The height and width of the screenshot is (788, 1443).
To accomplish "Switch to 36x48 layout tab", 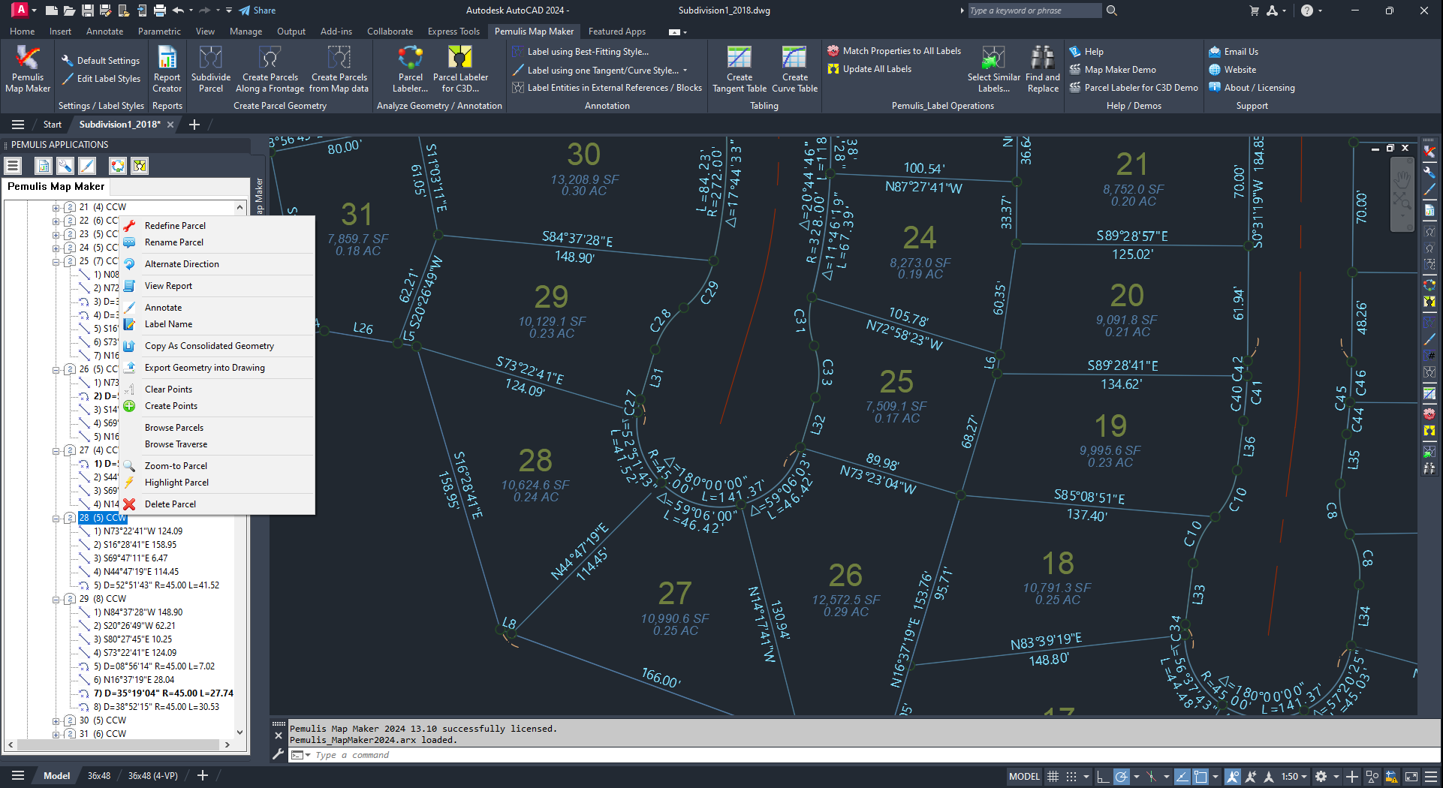I will click(x=98, y=776).
